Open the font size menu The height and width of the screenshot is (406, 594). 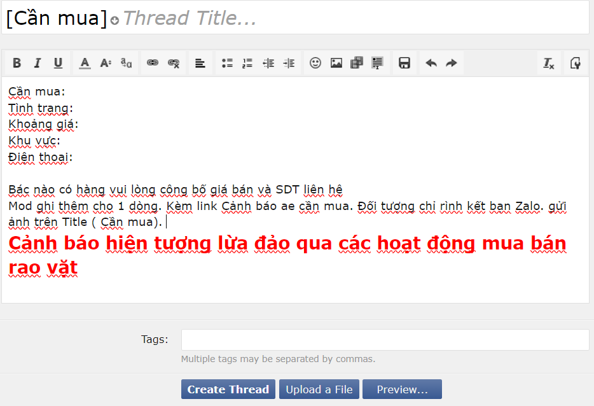tap(106, 63)
